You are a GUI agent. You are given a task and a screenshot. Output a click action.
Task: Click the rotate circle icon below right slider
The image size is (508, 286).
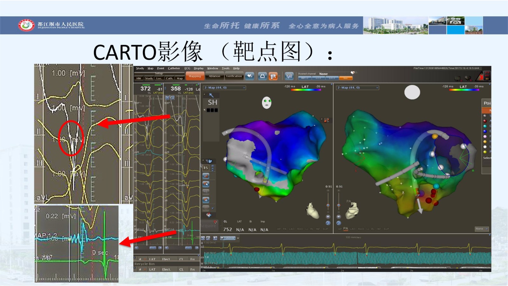click(x=339, y=223)
